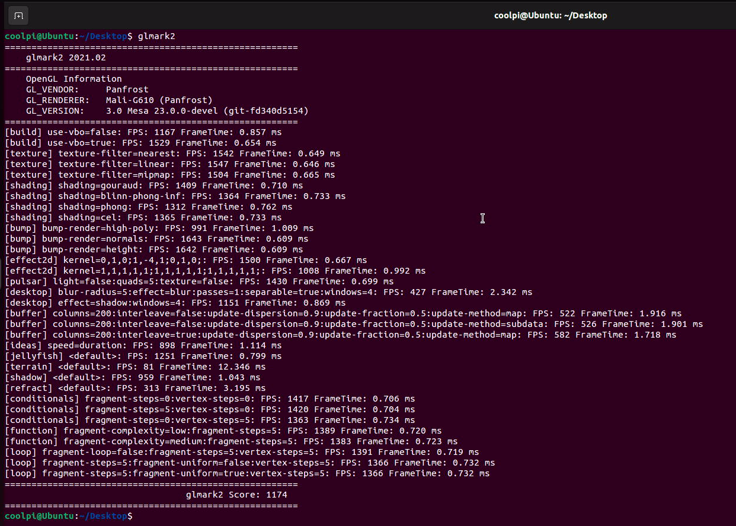
Task: Select the 'glmark2 2021.02' header text
Action: coord(66,57)
